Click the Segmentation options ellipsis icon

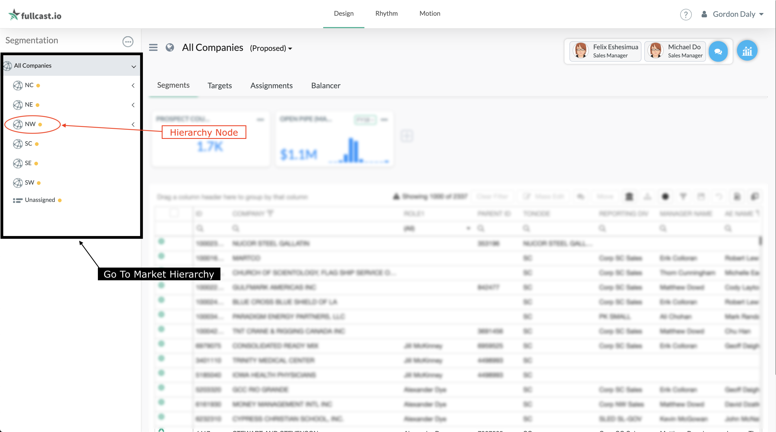(x=128, y=41)
